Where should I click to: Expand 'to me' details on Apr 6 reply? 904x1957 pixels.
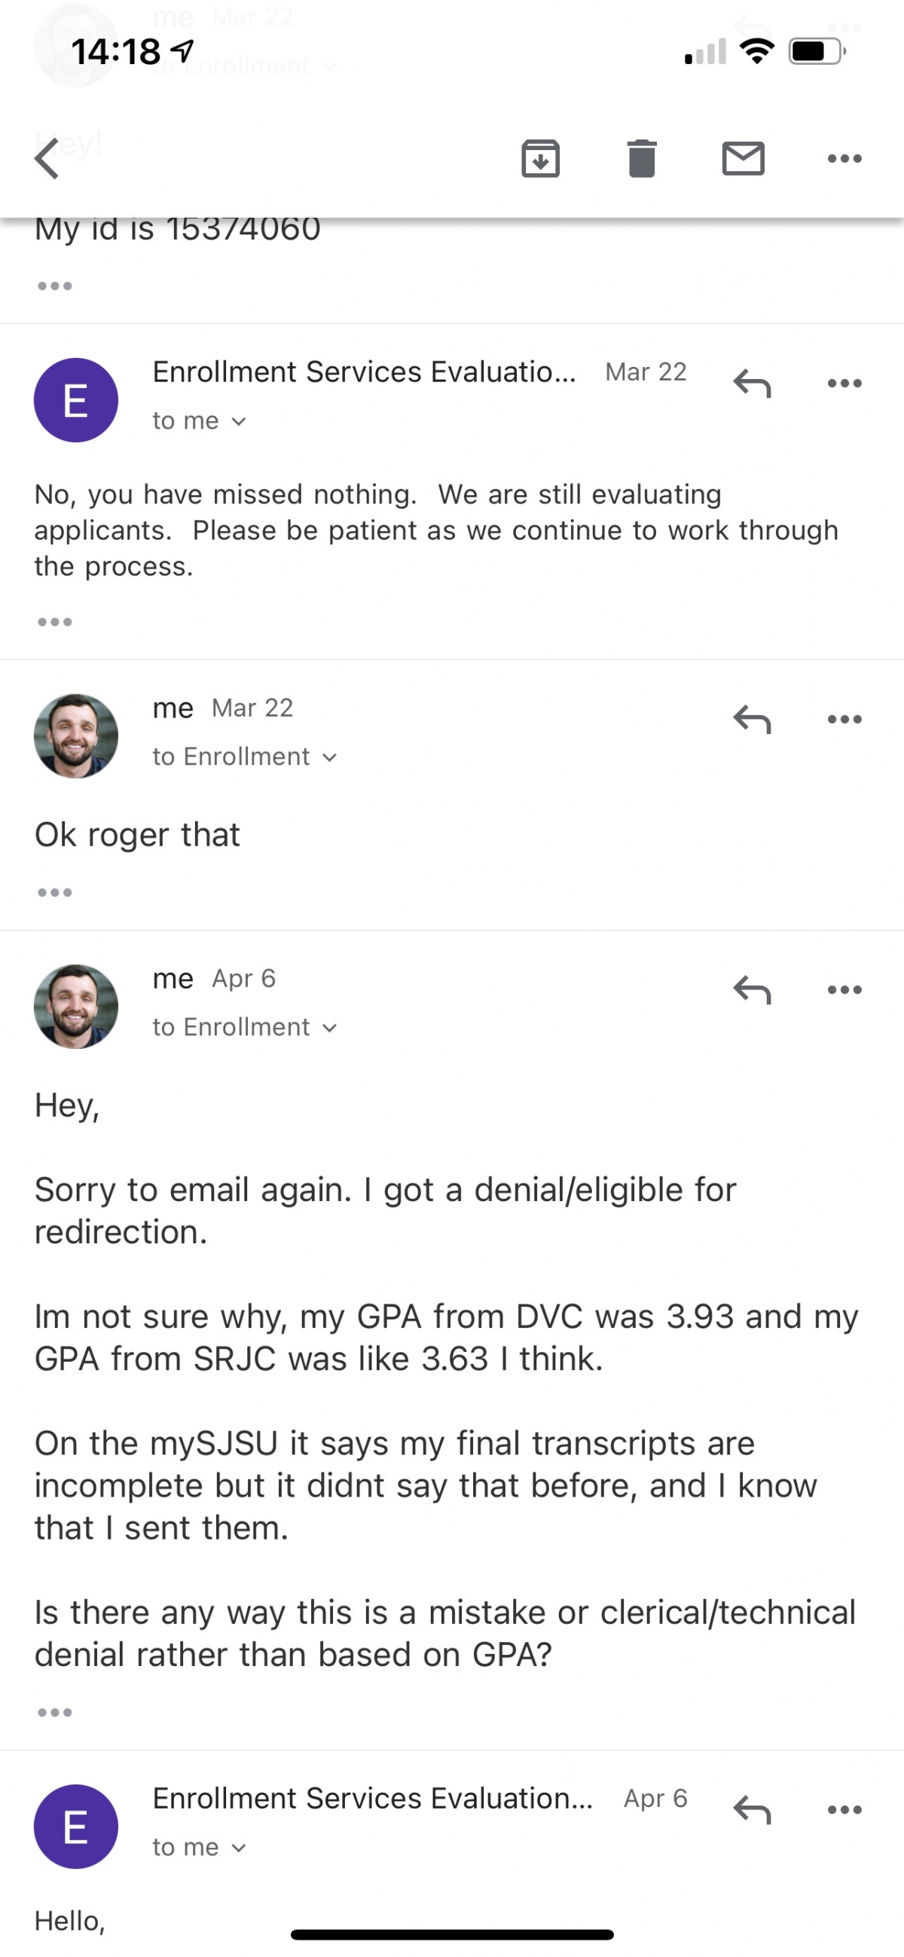click(x=200, y=1847)
